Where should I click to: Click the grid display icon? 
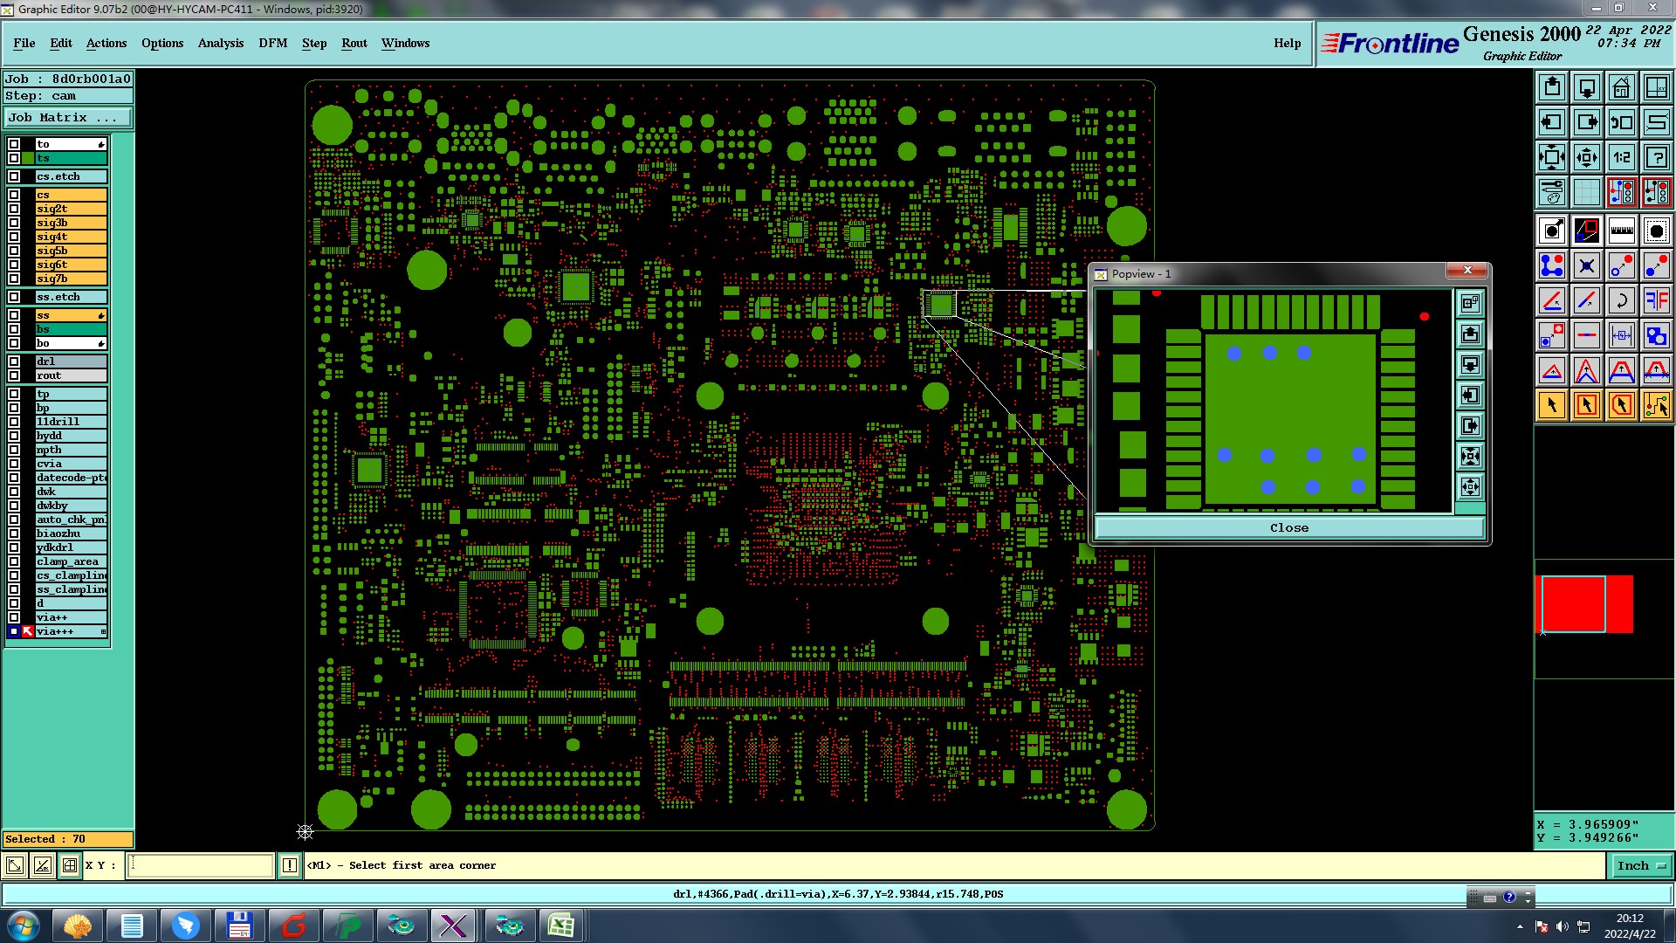point(1586,192)
